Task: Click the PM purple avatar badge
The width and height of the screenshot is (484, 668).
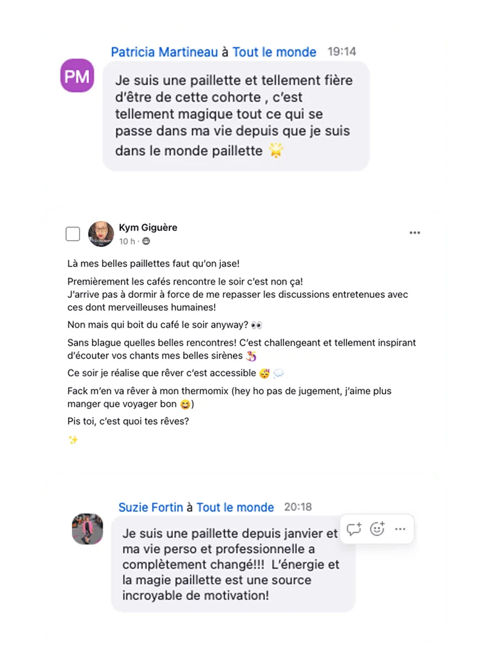Action: [x=77, y=76]
